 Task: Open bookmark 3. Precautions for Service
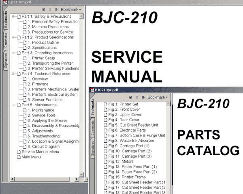pyautogui.click(x=50, y=32)
